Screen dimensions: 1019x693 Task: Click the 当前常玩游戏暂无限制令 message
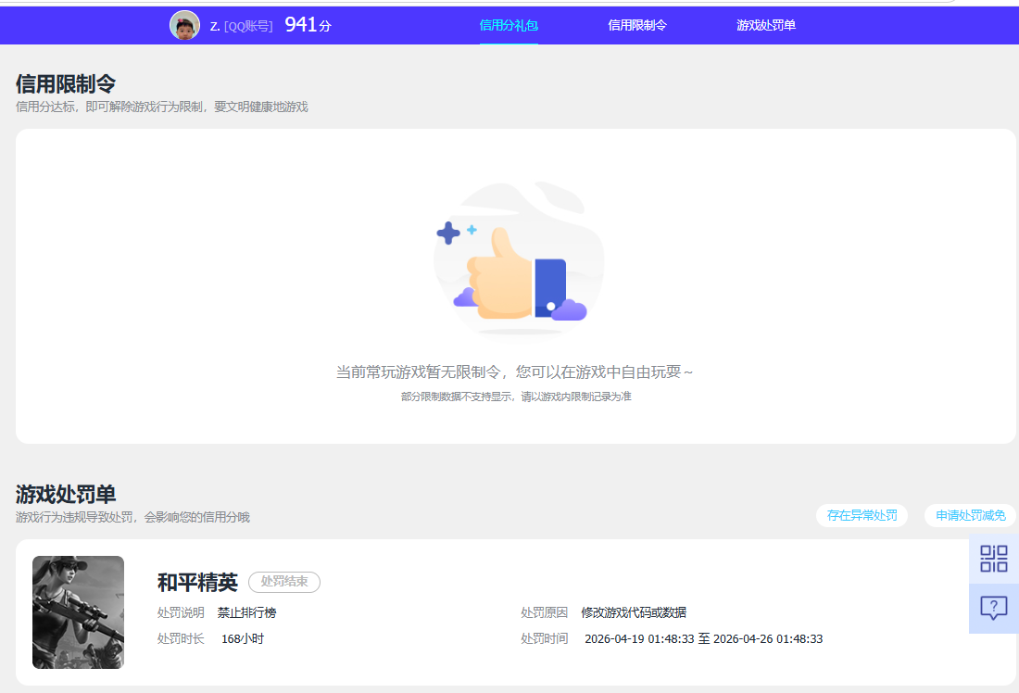(514, 372)
